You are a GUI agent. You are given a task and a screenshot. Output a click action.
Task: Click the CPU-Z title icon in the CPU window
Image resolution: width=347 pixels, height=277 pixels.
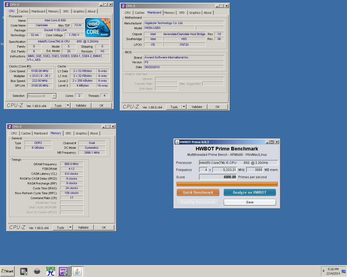pos(7,5)
